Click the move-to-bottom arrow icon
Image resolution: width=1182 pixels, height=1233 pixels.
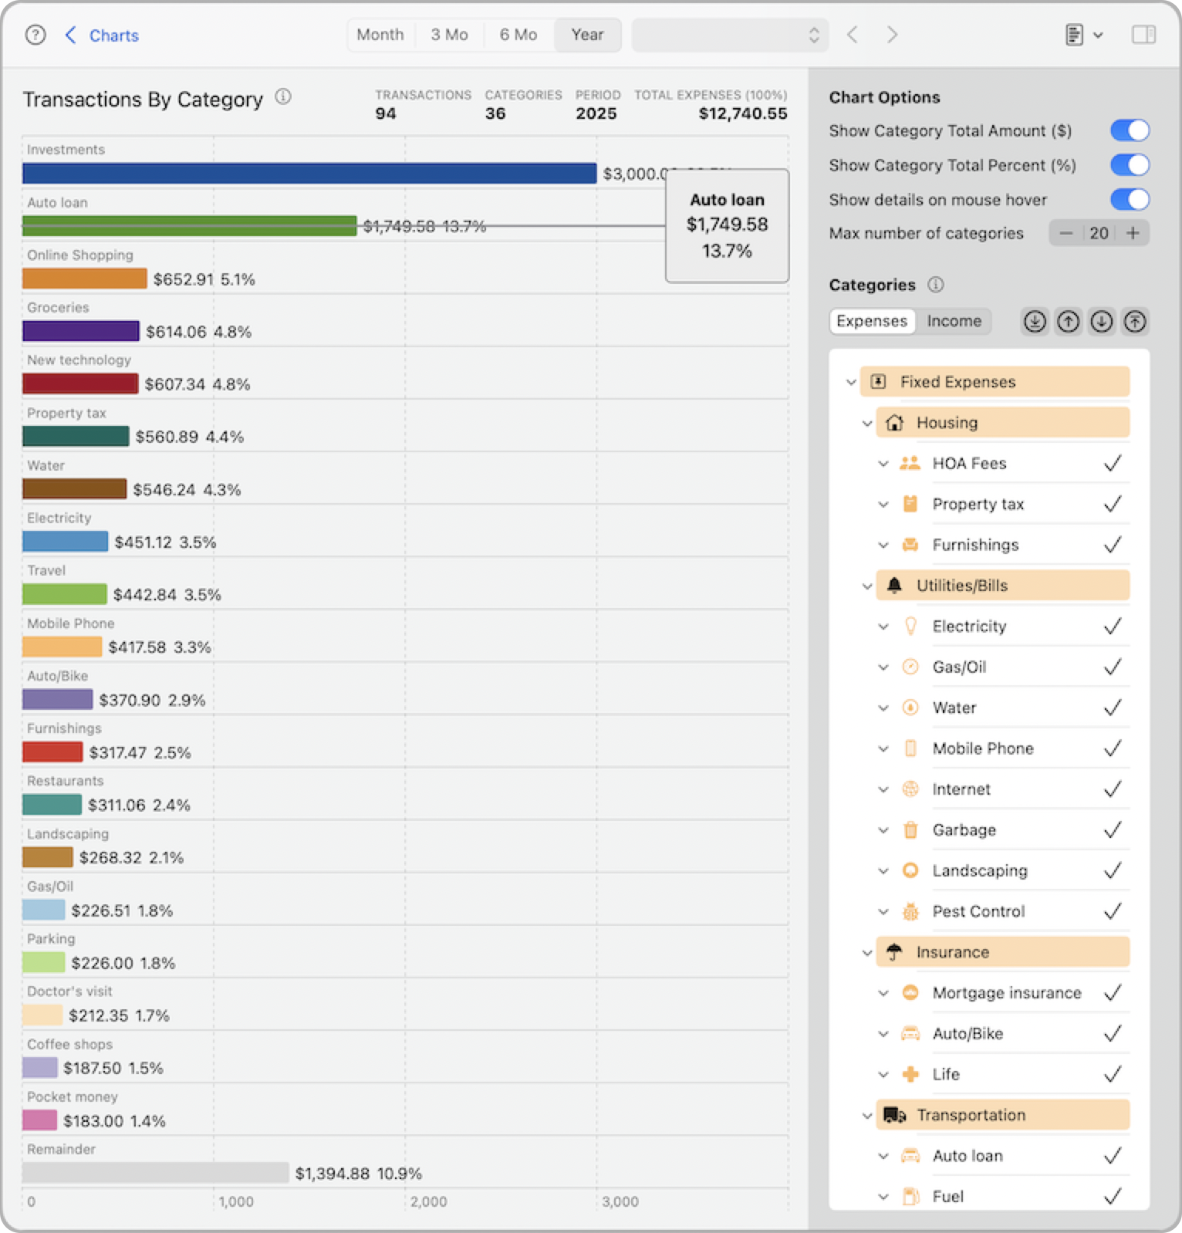[x=1035, y=321]
